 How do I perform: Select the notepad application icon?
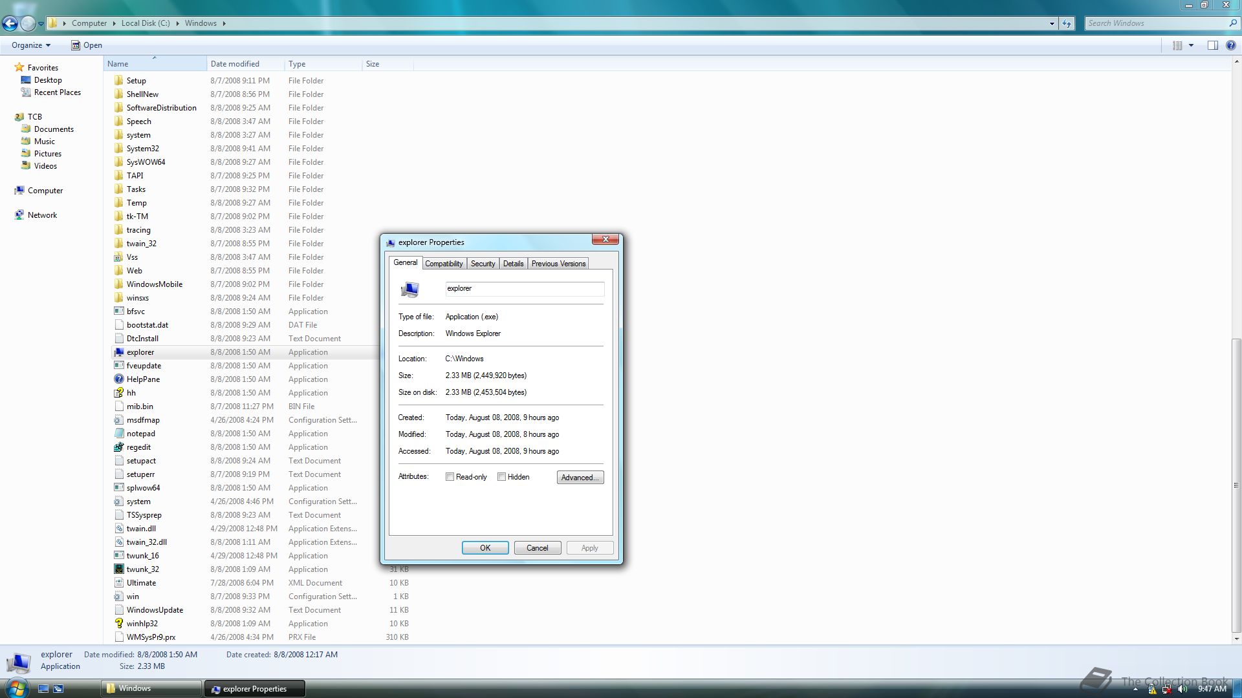coord(119,434)
